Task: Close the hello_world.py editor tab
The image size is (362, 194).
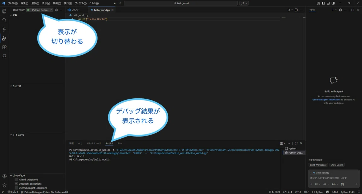Action: pyautogui.click(x=113, y=10)
